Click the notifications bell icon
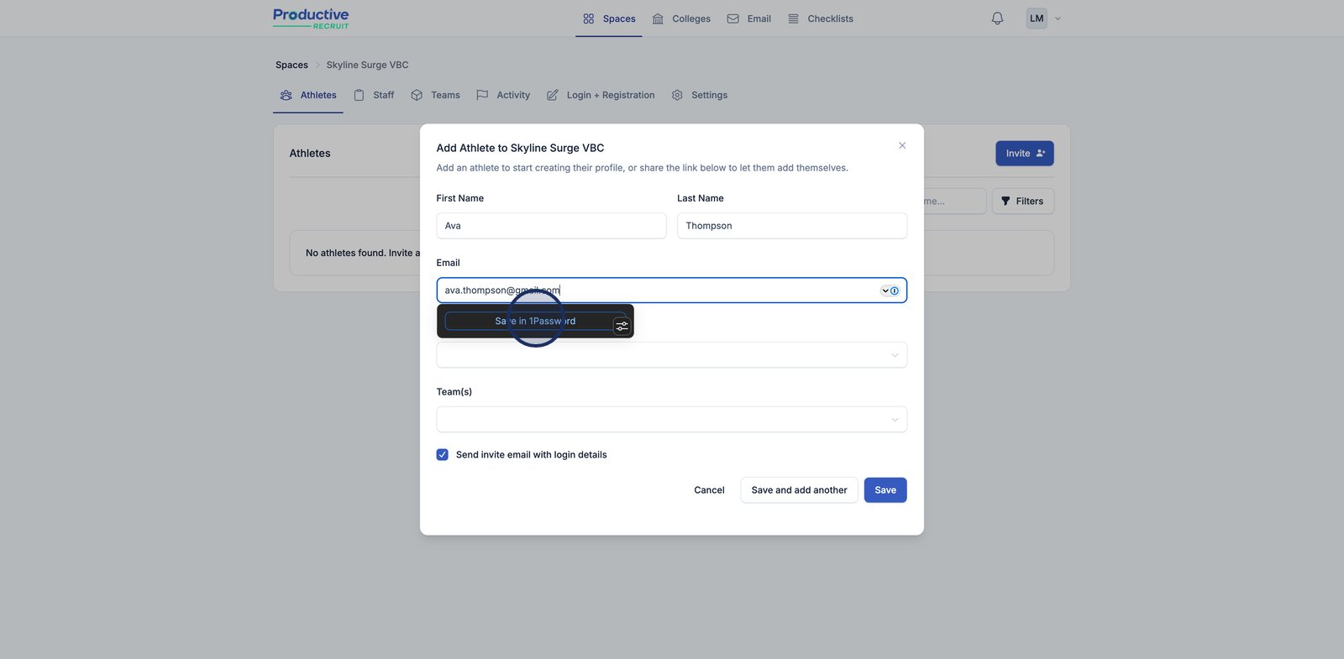Screen dimensions: 1344x659 click(997, 18)
